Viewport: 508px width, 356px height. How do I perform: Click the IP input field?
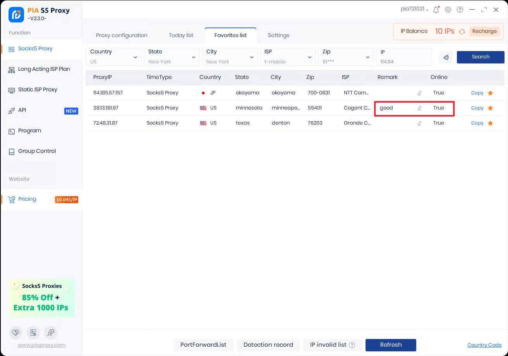point(404,61)
